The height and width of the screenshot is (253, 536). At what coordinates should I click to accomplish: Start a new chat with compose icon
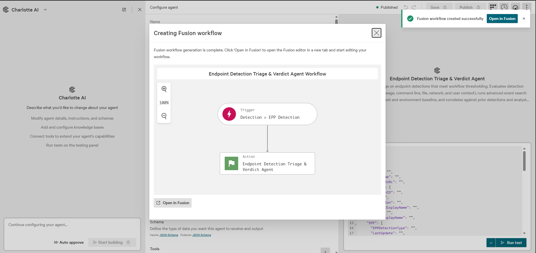[124, 10]
